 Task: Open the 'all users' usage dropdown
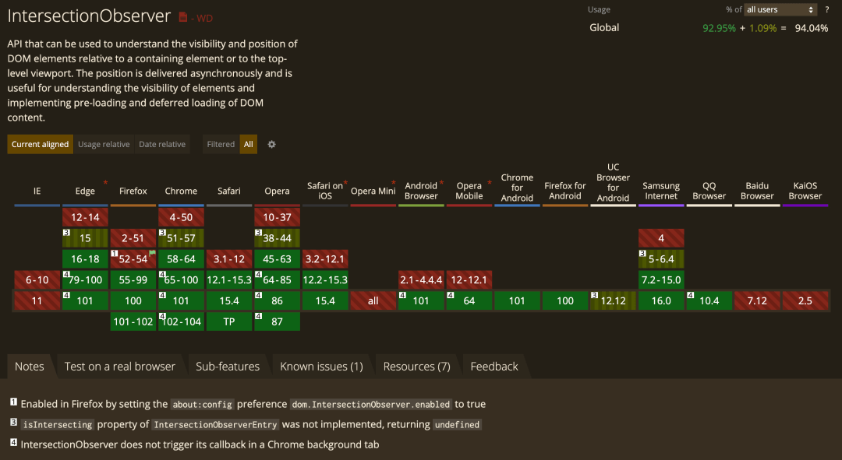point(780,9)
